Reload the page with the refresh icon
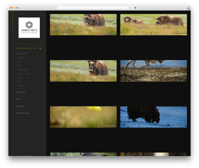This screenshot has width=199, height=168. coord(129,8)
